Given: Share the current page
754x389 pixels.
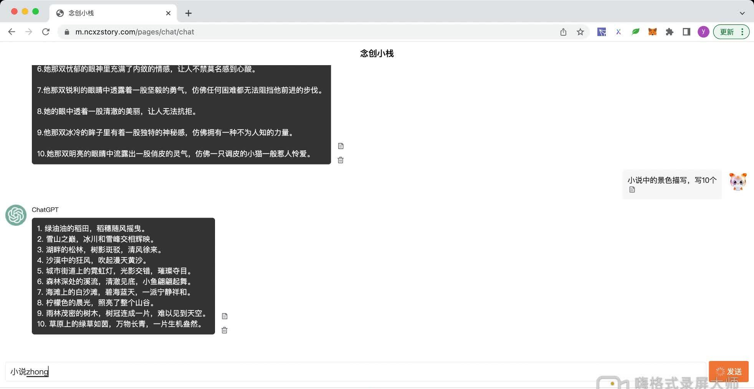Looking at the screenshot, I should tap(563, 32).
